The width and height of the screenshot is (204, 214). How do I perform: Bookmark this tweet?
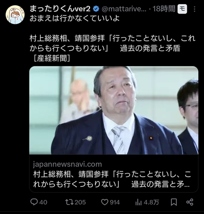174,202
